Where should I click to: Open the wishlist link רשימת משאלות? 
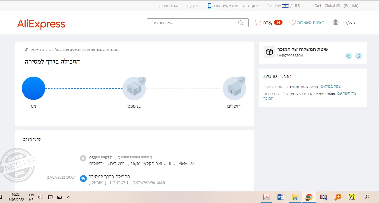pyautogui.click(x=311, y=22)
